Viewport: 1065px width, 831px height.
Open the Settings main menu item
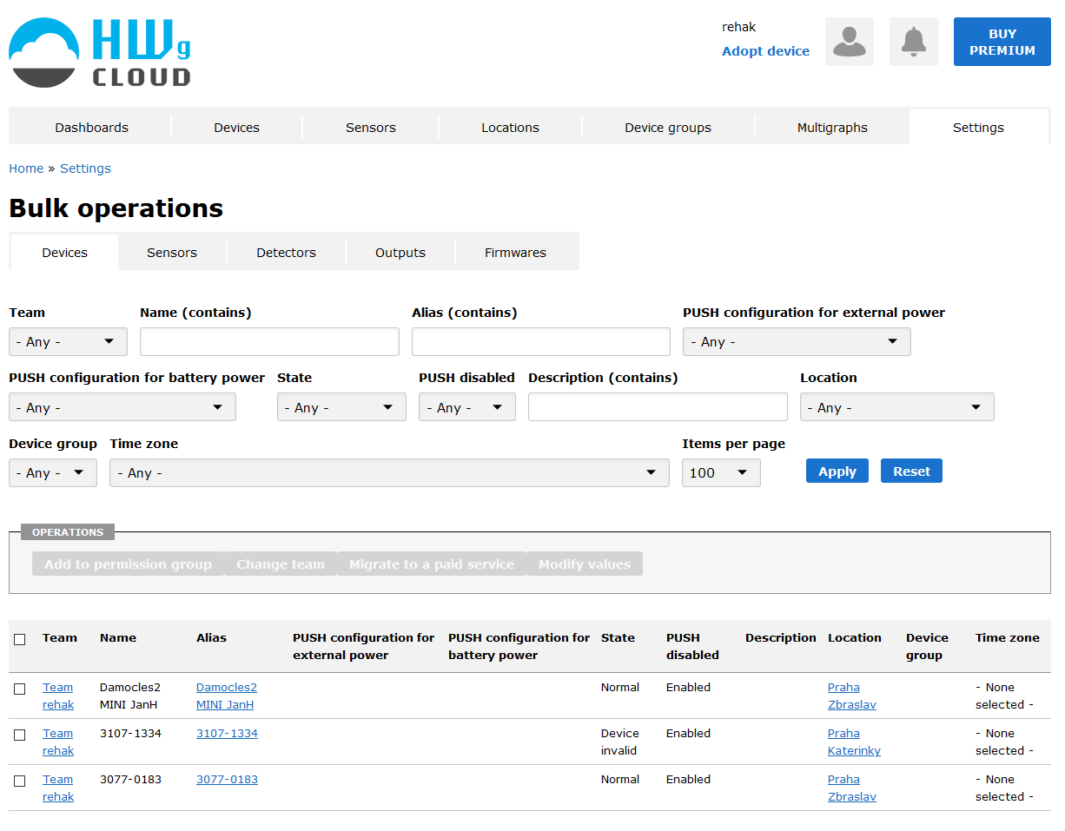(978, 128)
